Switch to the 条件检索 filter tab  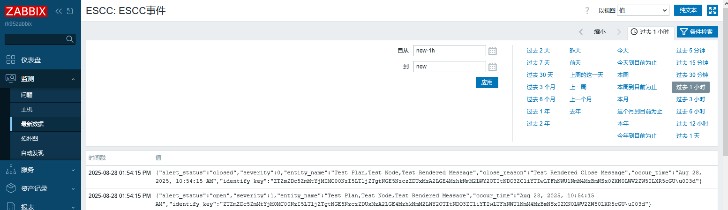697,32
